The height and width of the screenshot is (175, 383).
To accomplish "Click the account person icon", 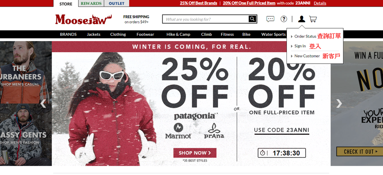I will (302, 19).
